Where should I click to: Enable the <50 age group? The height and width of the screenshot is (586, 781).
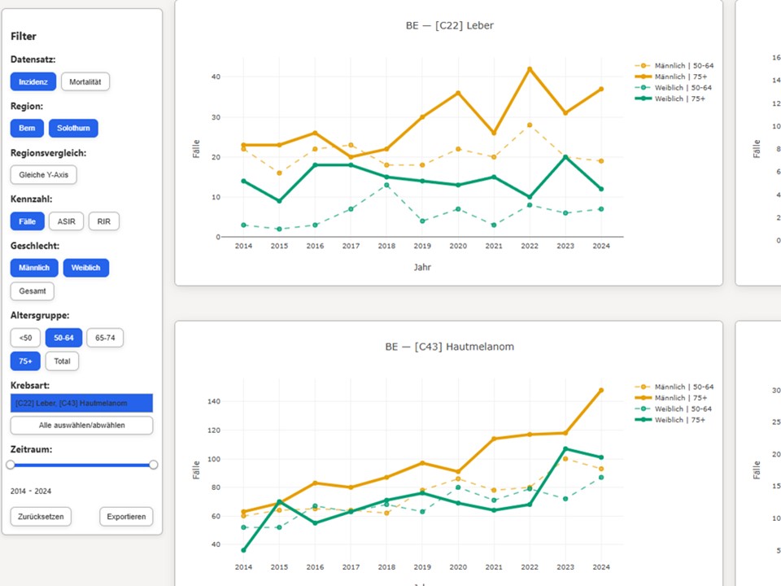(25, 338)
